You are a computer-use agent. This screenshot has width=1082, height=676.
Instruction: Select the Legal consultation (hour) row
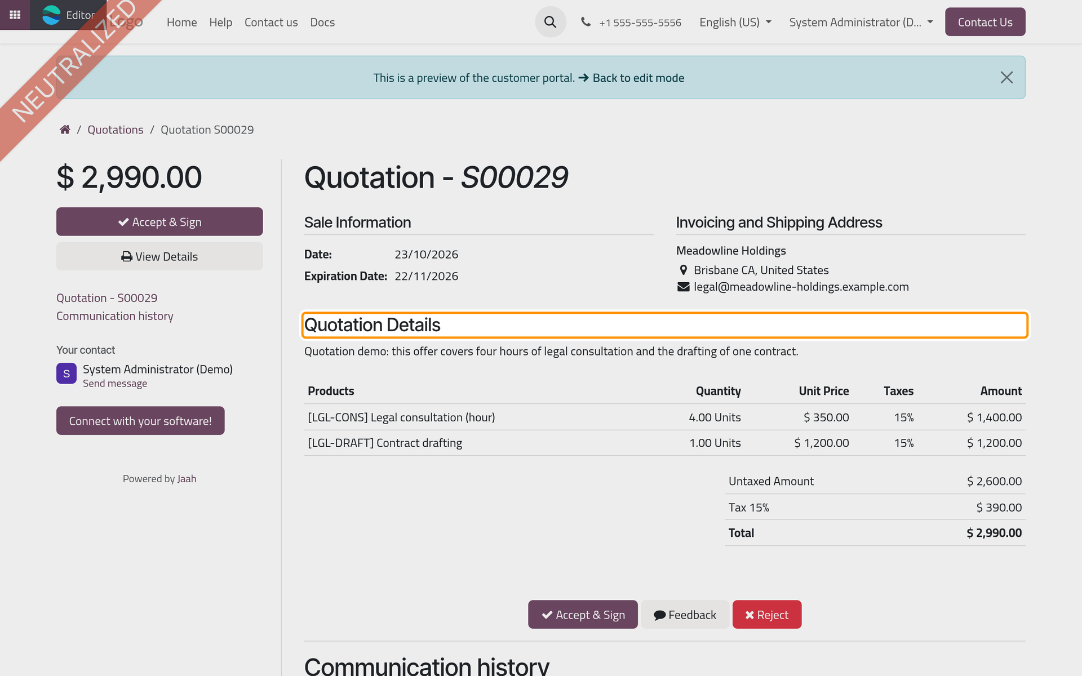click(664, 417)
